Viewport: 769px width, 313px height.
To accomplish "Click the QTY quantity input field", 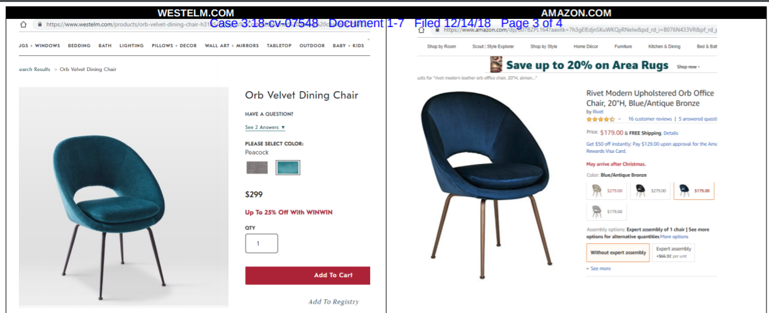I will [261, 243].
